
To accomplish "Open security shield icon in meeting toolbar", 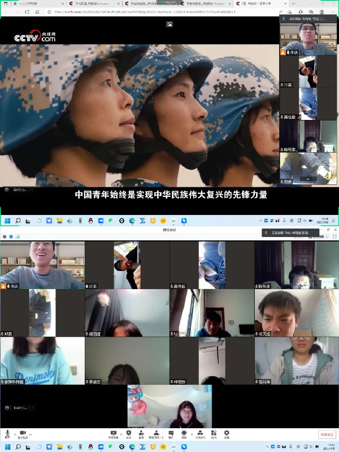I will click(128, 434).
